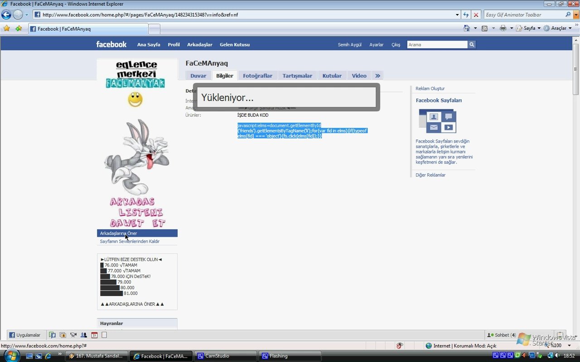Open the Fotoğraflar tab
The image size is (580, 362).
[x=257, y=76]
